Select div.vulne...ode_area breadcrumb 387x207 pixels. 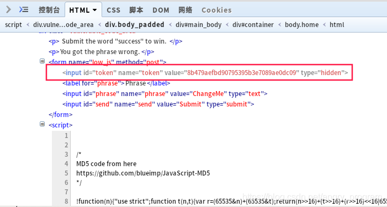coord(63,25)
